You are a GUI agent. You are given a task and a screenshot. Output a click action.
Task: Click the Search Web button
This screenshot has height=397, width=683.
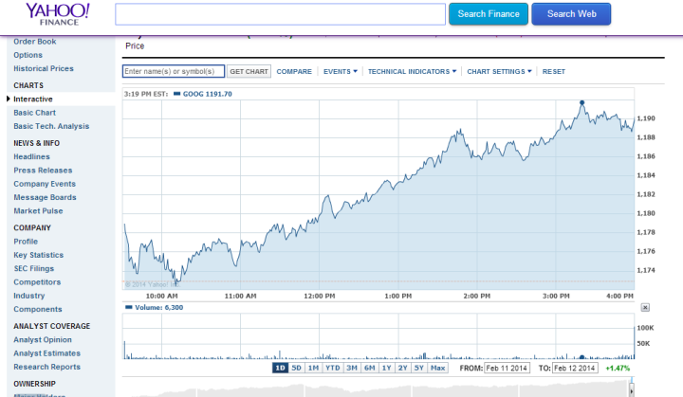coord(571,14)
